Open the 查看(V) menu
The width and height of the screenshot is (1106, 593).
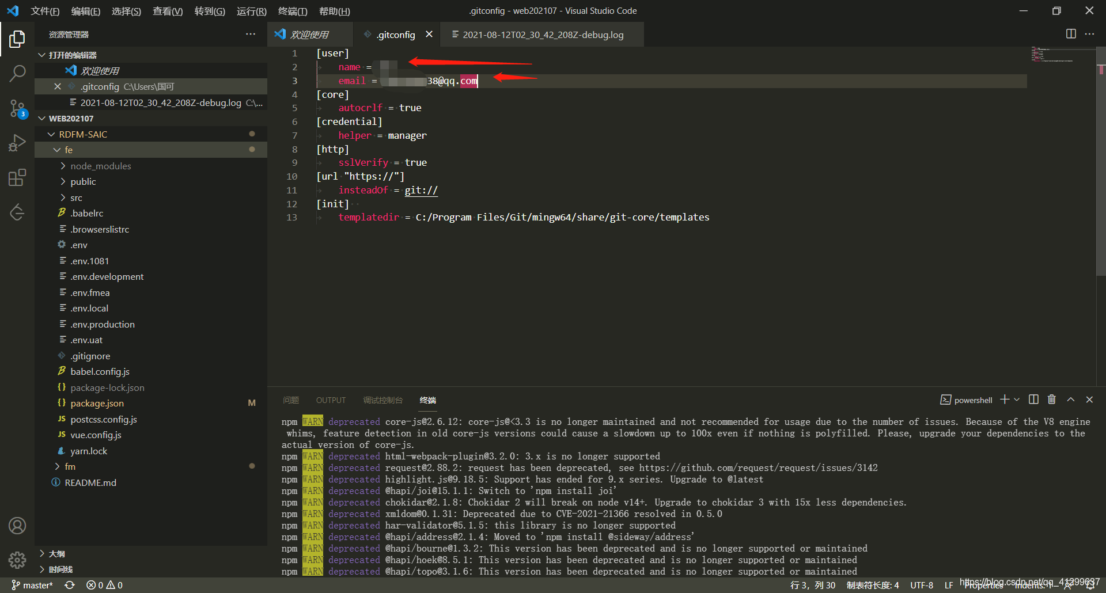[x=168, y=11]
